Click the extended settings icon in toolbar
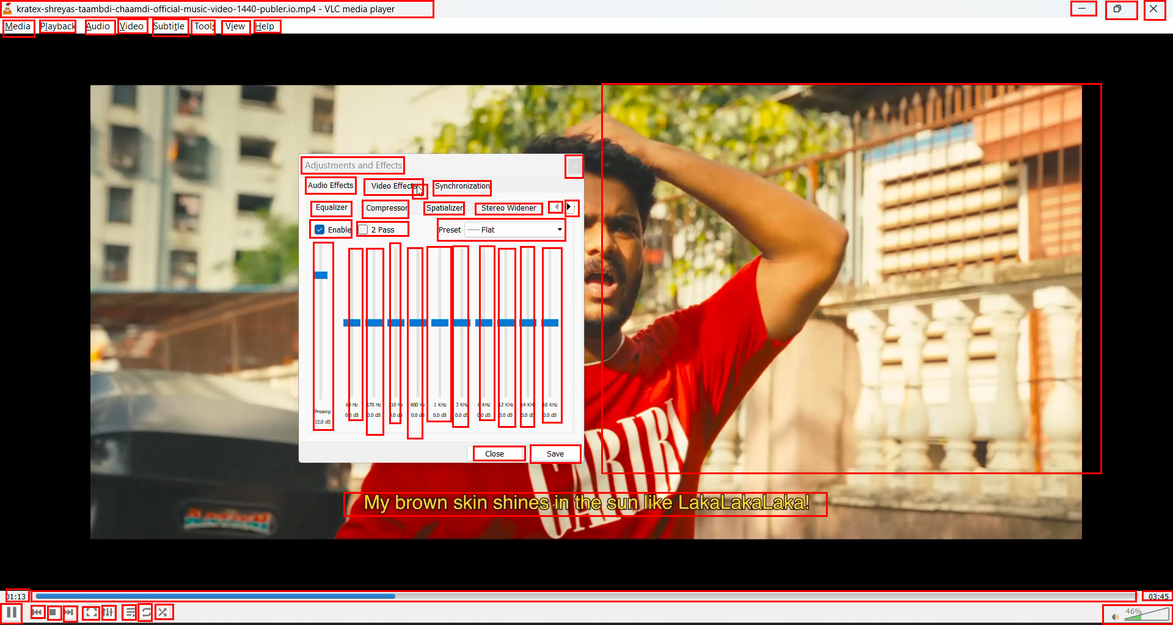The image size is (1173, 625). [109, 612]
